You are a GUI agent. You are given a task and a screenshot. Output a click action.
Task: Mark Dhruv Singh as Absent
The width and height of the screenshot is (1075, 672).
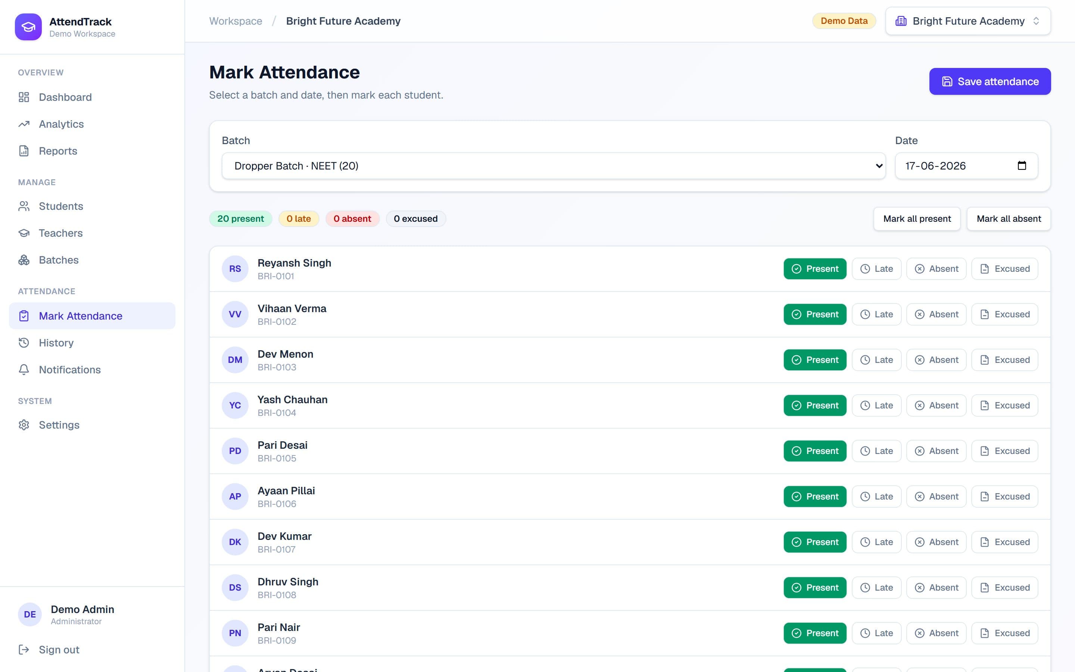936,588
